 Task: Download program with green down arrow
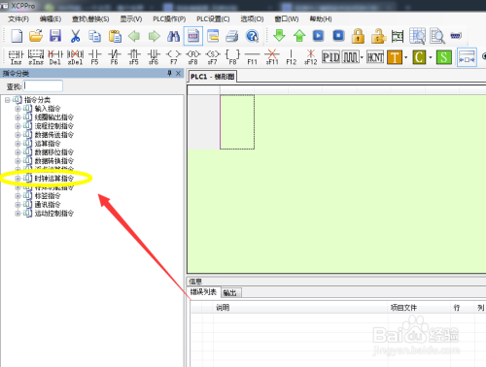coord(279,36)
